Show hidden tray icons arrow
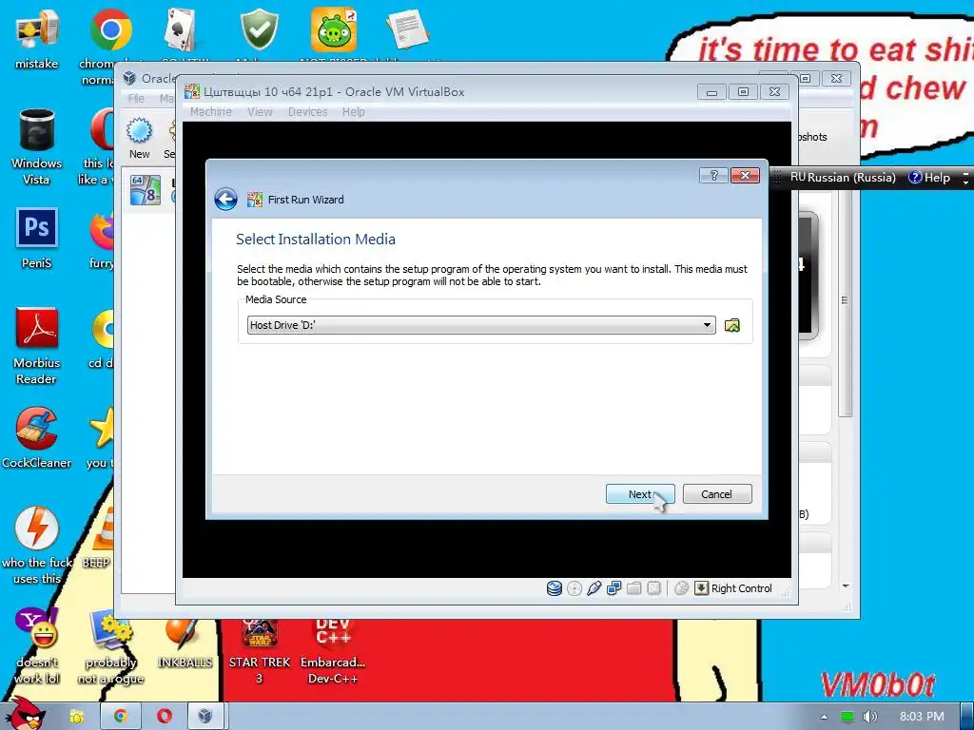Screen dimensions: 974x730 coord(824,717)
